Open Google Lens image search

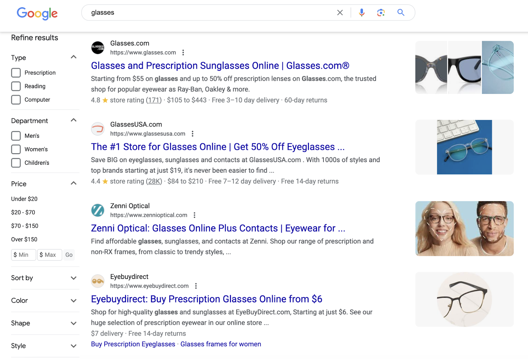click(381, 12)
